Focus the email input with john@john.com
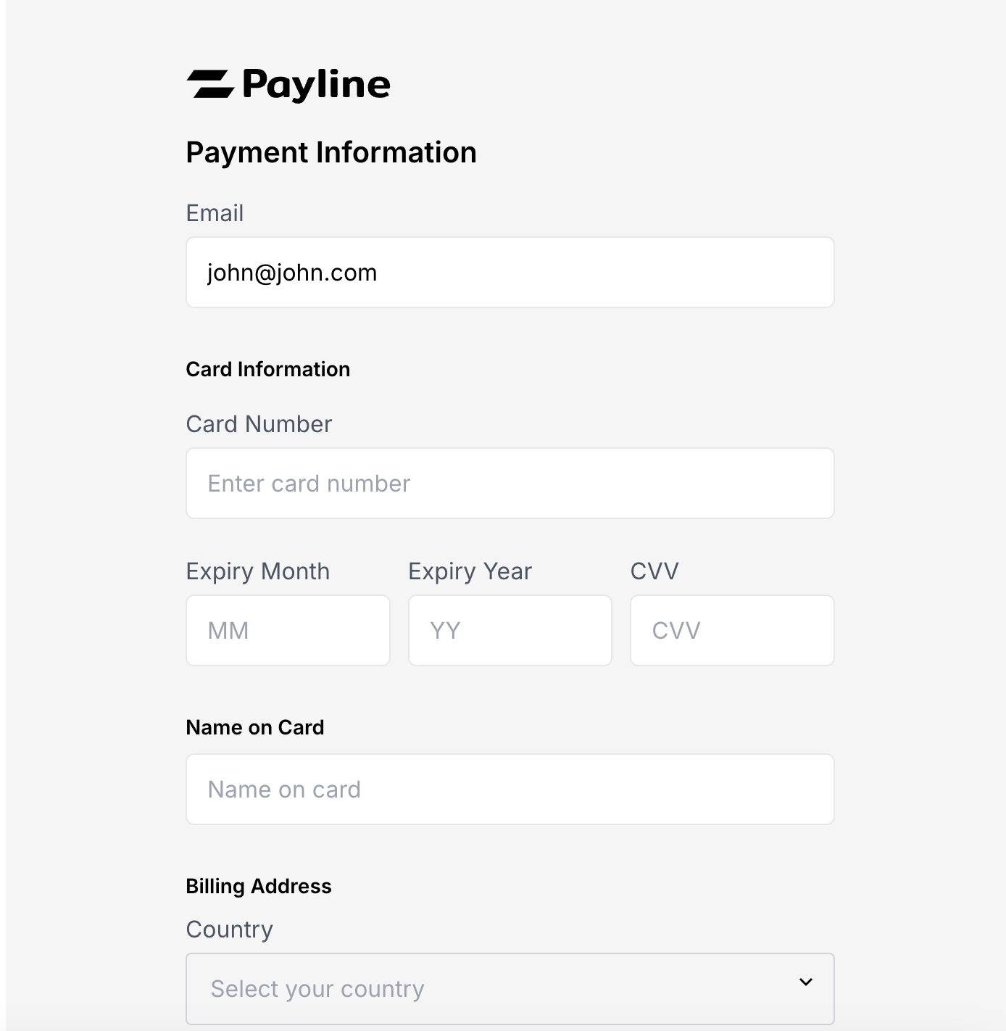 tap(510, 273)
